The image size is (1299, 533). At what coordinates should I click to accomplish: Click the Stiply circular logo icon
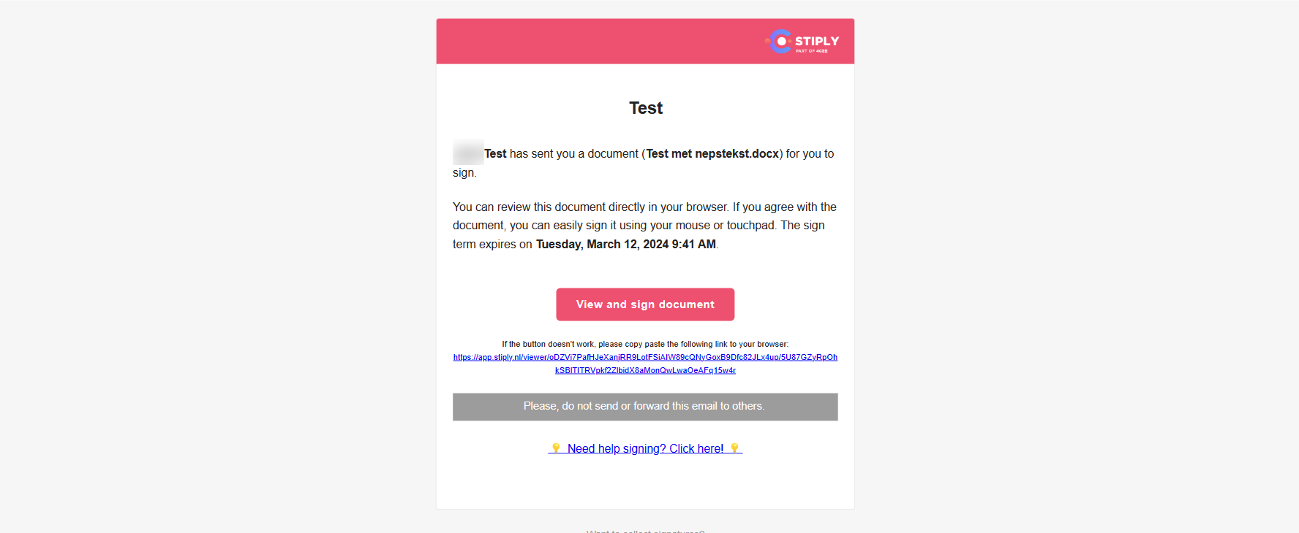coord(780,41)
